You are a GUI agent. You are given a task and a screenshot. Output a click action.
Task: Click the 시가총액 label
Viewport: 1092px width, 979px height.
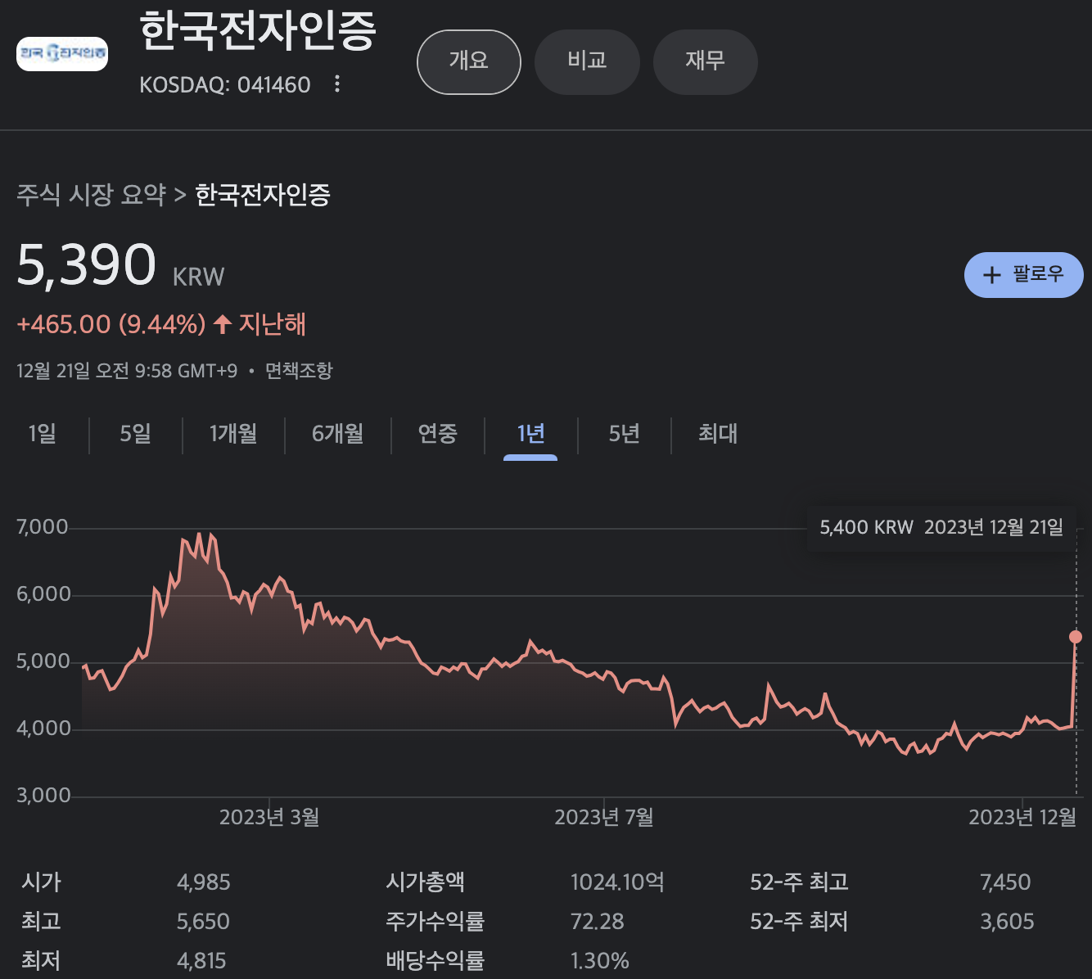pos(426,882)
